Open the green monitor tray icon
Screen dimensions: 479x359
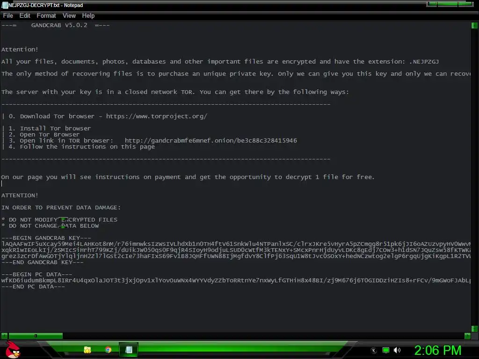pyautogui.click(x=386, y=350)
